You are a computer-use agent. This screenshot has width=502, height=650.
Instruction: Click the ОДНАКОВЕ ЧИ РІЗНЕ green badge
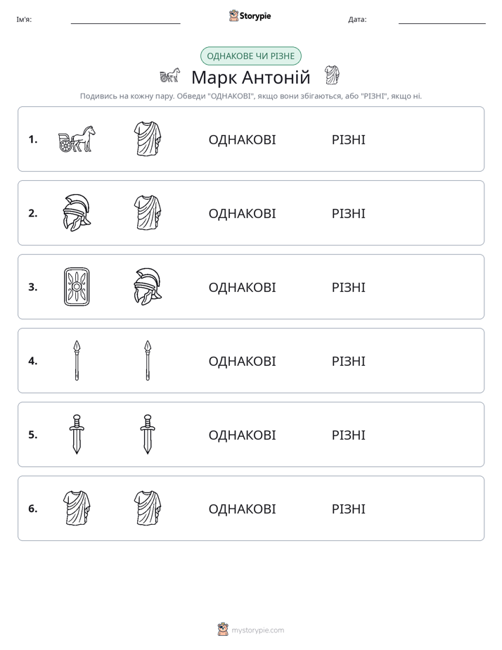coord(250,56)
